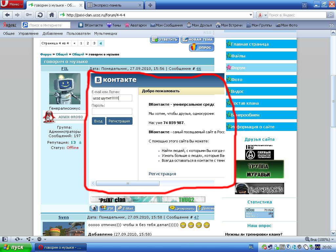Open the Аватарки bookmark

pyautogui.click(x=136, y=25)
